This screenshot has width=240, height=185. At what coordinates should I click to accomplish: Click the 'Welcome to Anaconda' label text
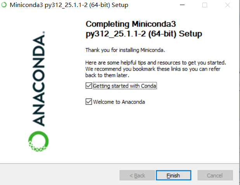point(119,102)
